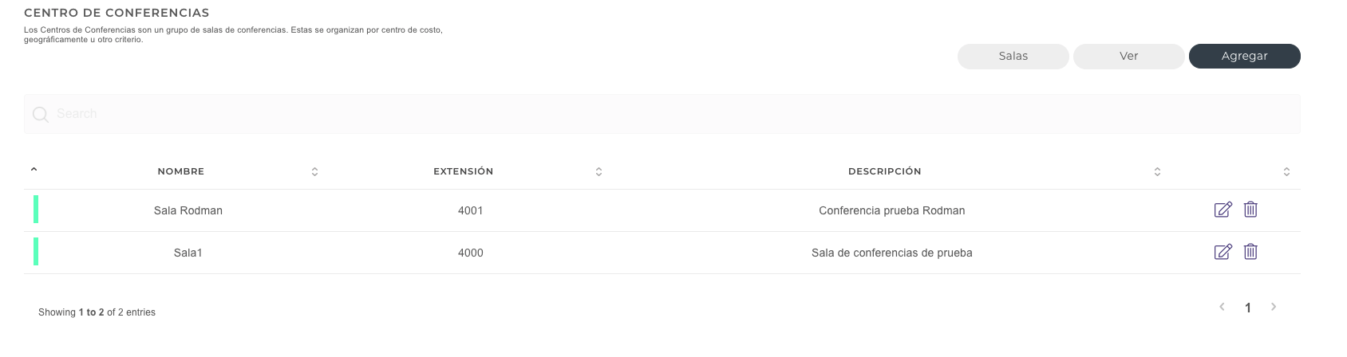Go to previous page arrow
The width and height of the screenshot is (1347, 357).
[1222, 307]
